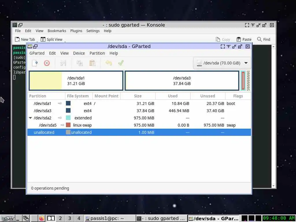Click the ext4 color swatch for /dev/sda1
This screenshot has height=222, width=296.
tap(68, 103)
